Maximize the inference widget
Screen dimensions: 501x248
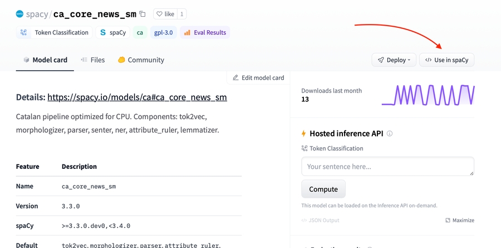(459, 220)
